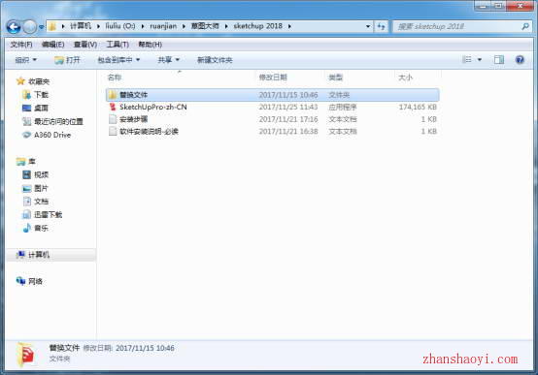
Task: Sort by the 类型 column header
Action: (x=336, y=78)
